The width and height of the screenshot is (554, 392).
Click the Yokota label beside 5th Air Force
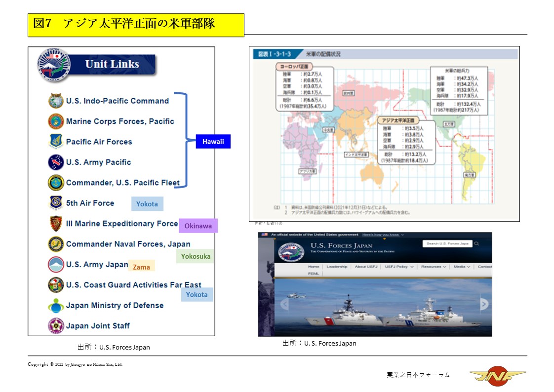pyautogui.click(x=147, y=204)
